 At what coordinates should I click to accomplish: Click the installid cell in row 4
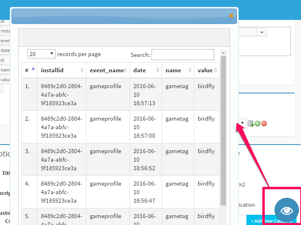(62, 193)
